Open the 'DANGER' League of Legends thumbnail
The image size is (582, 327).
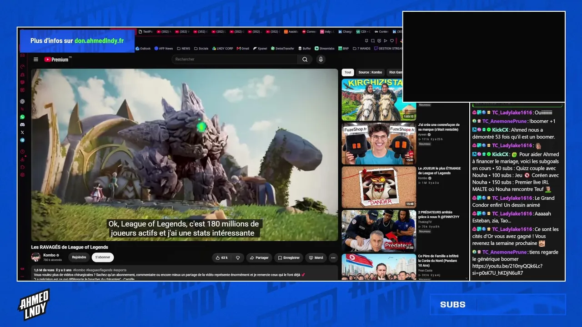[379, 187]
